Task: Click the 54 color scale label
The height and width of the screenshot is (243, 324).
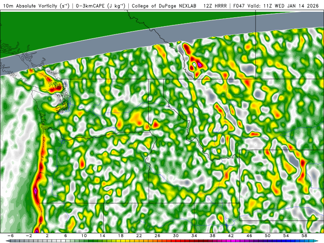Action: tap(286, 236)
